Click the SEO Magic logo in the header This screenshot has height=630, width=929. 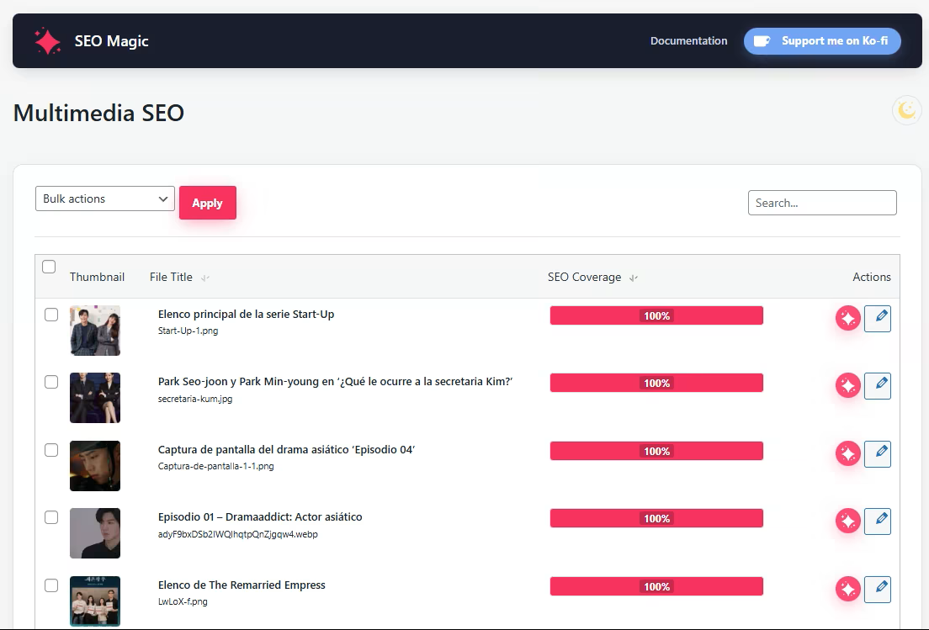pyautogui.click(x=93, y=40)
